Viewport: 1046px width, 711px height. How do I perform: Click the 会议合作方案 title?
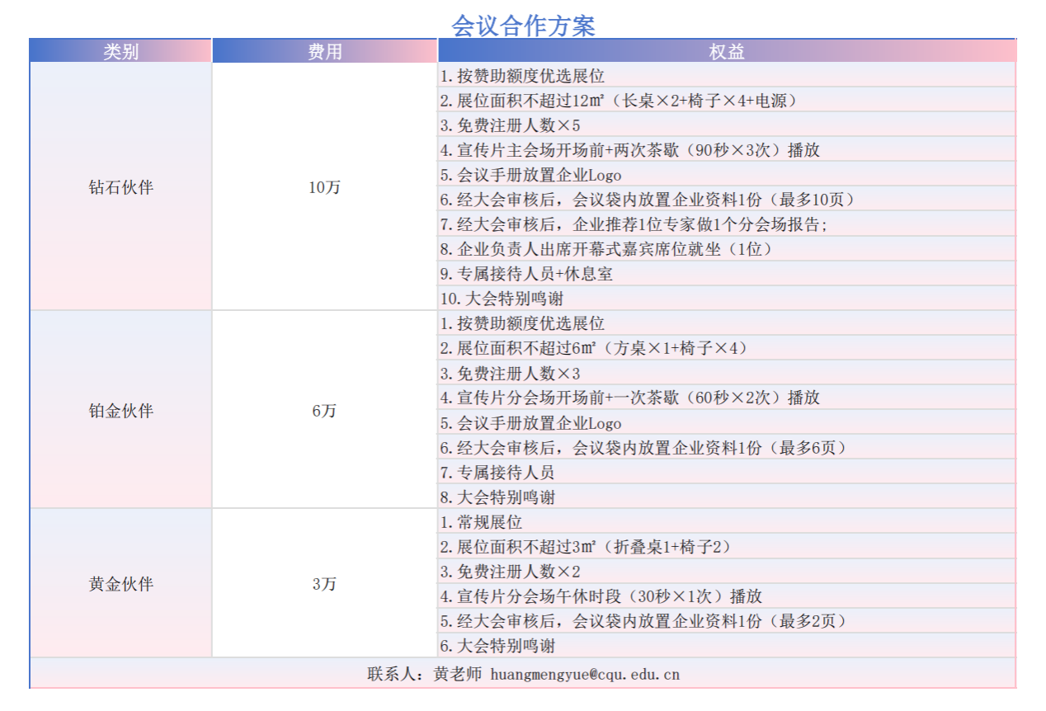[523, 26]
